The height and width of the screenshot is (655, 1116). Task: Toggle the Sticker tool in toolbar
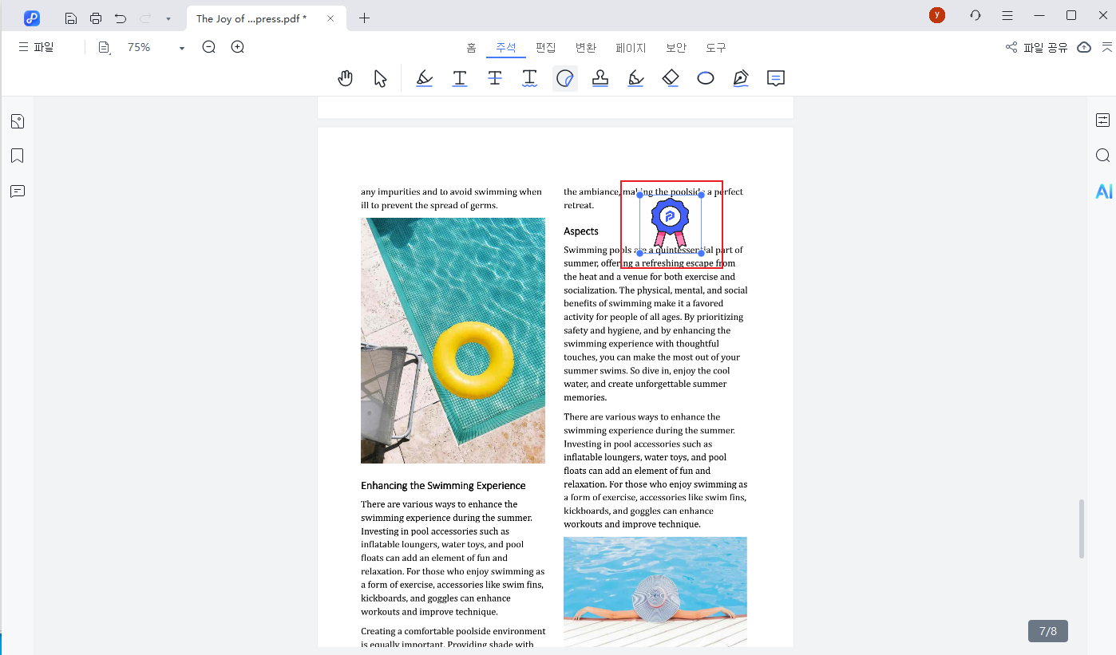click(x=565, y=78)
